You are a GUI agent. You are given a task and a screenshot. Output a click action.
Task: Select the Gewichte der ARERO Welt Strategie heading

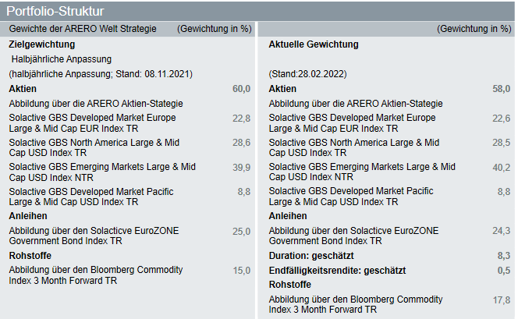point(83,29)
